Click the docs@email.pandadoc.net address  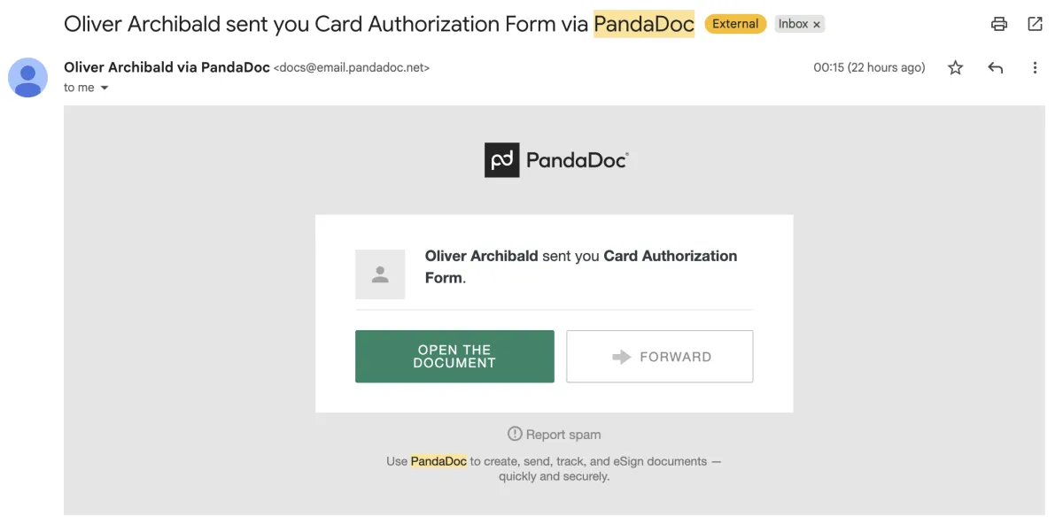[x=352, y=68]
